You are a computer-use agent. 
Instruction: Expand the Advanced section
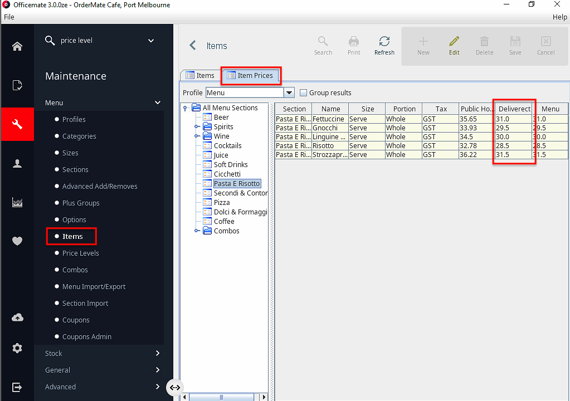click(x=157, y=387)
